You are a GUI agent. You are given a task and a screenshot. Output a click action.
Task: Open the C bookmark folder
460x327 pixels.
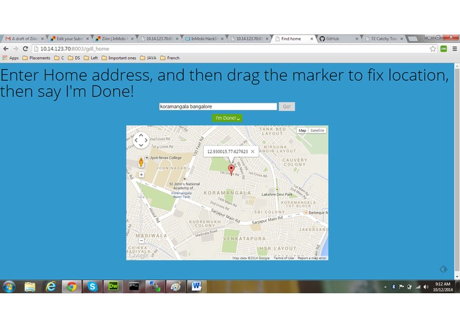pos(59,58)
